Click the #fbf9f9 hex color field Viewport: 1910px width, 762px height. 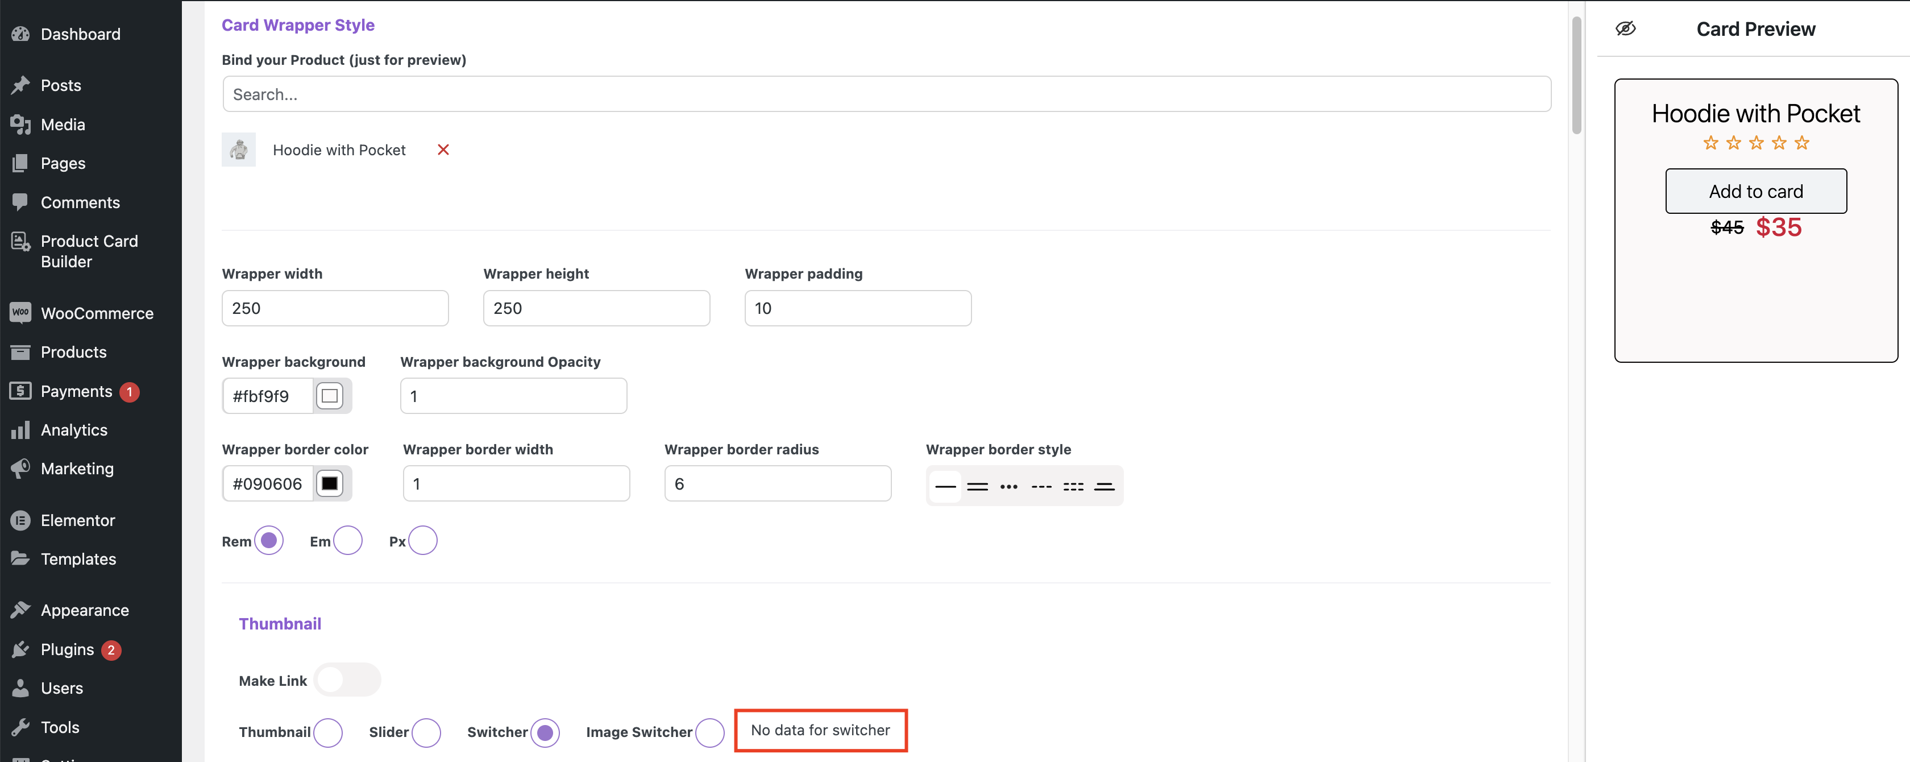pyautogui.click(x=267, y=396)
